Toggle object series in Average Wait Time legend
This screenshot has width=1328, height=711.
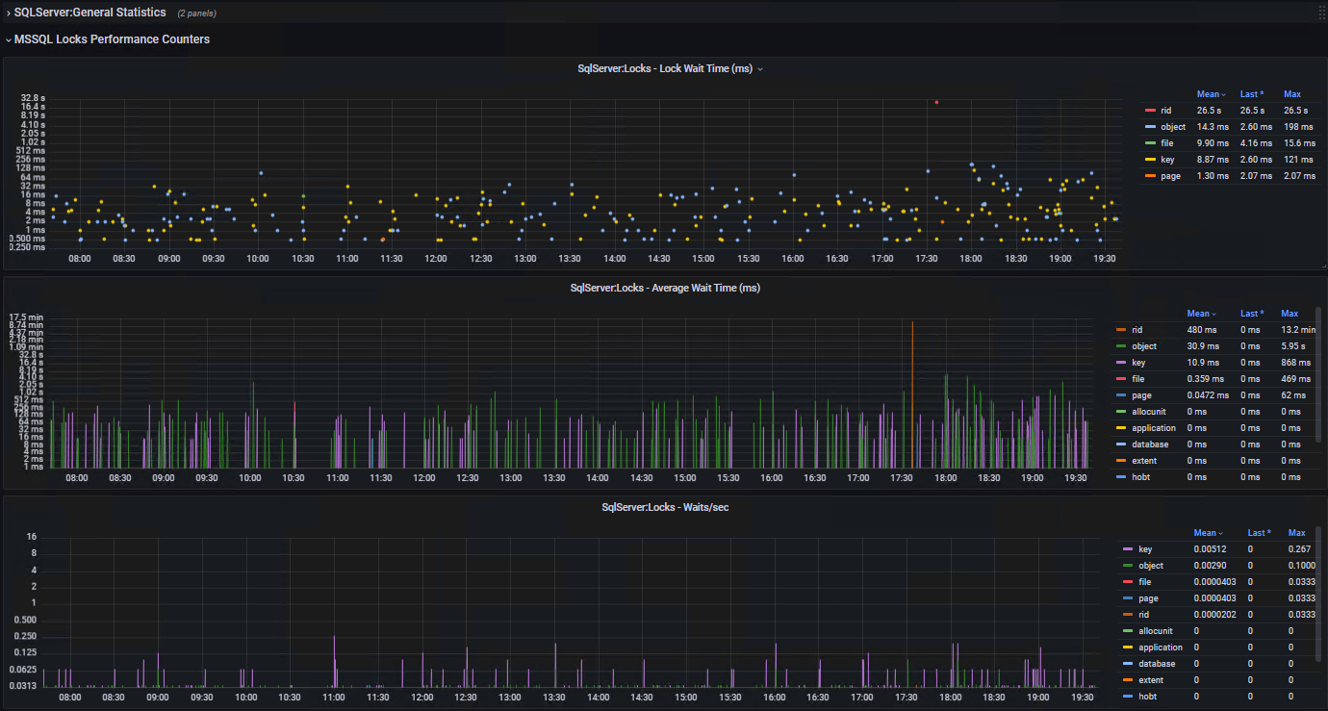(x=1144, y=346)
